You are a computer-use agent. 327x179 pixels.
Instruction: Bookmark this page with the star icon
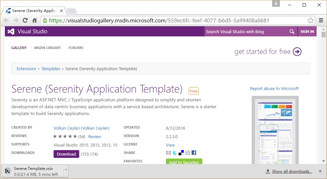click(x=310, y=20)
